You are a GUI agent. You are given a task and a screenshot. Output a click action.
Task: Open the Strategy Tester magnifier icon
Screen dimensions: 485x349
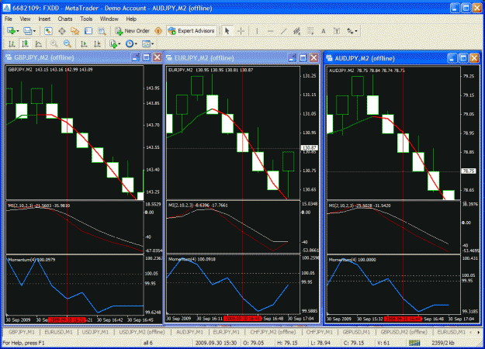coord(102,31)
